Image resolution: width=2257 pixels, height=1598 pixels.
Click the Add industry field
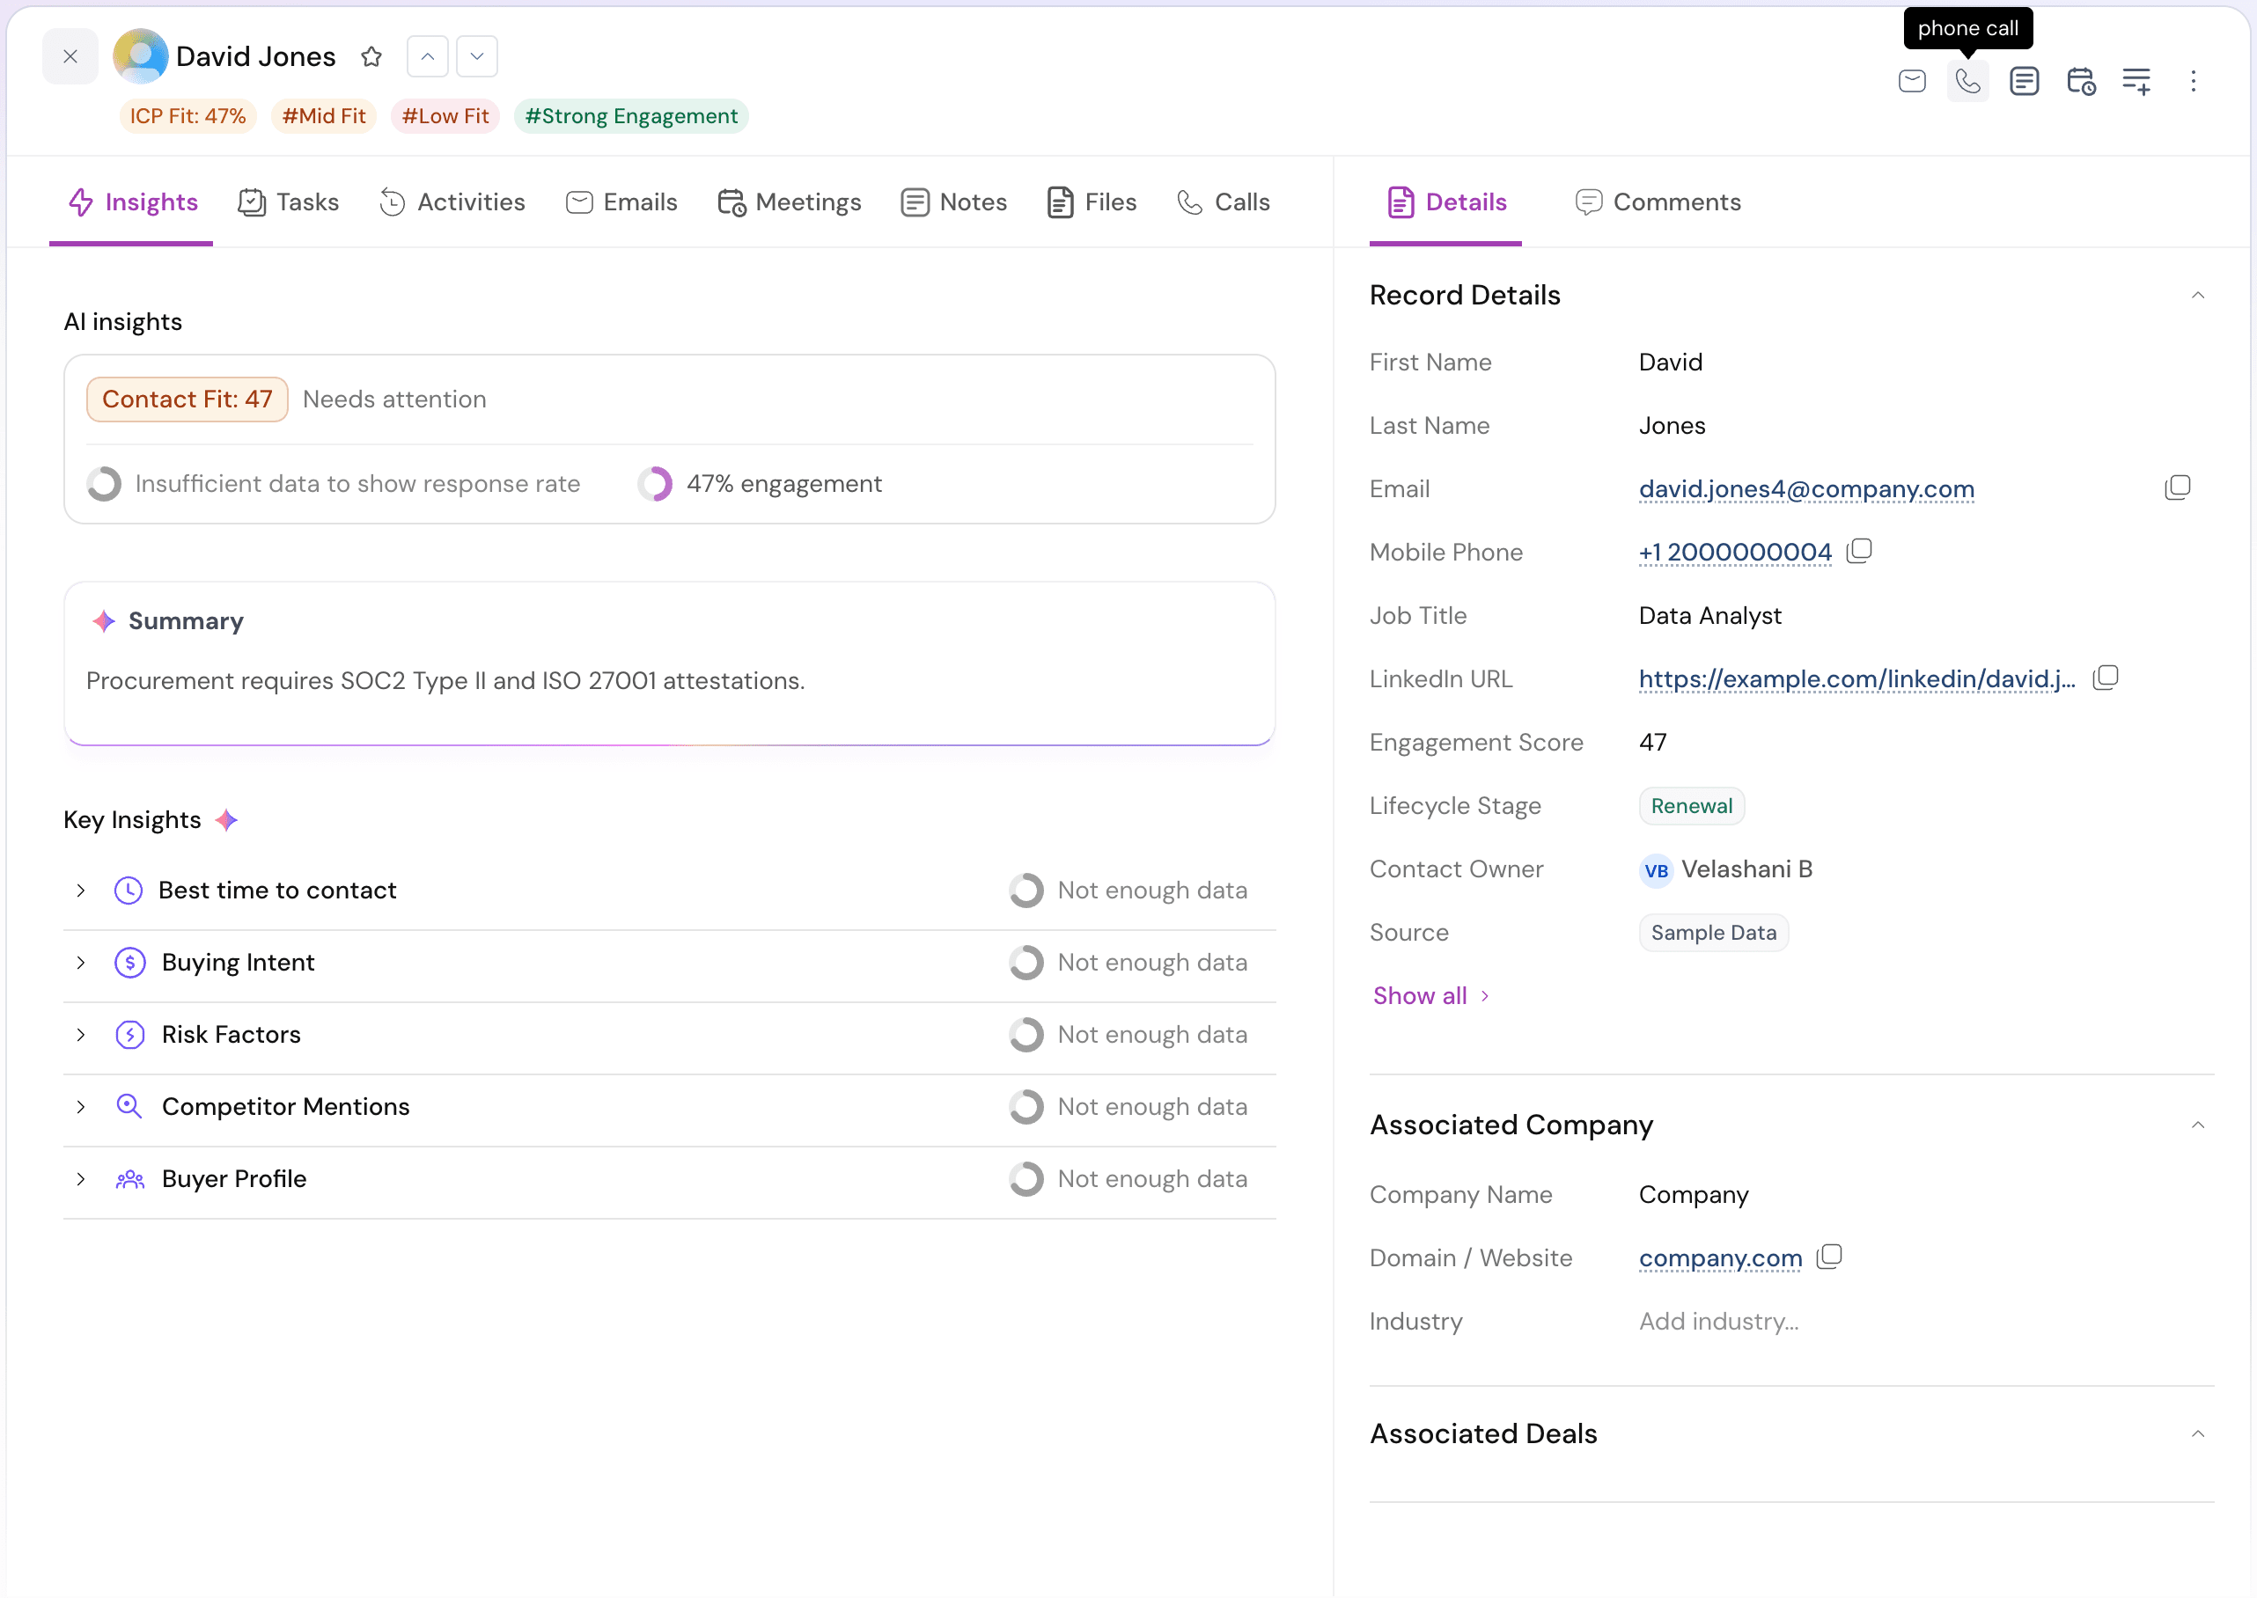pos(1718,1322)
